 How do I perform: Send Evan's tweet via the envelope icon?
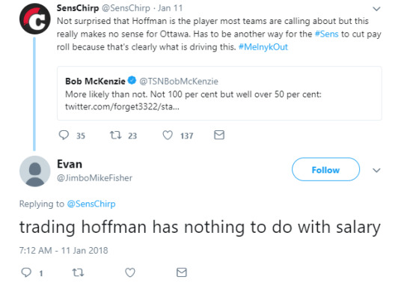[181, 273]
